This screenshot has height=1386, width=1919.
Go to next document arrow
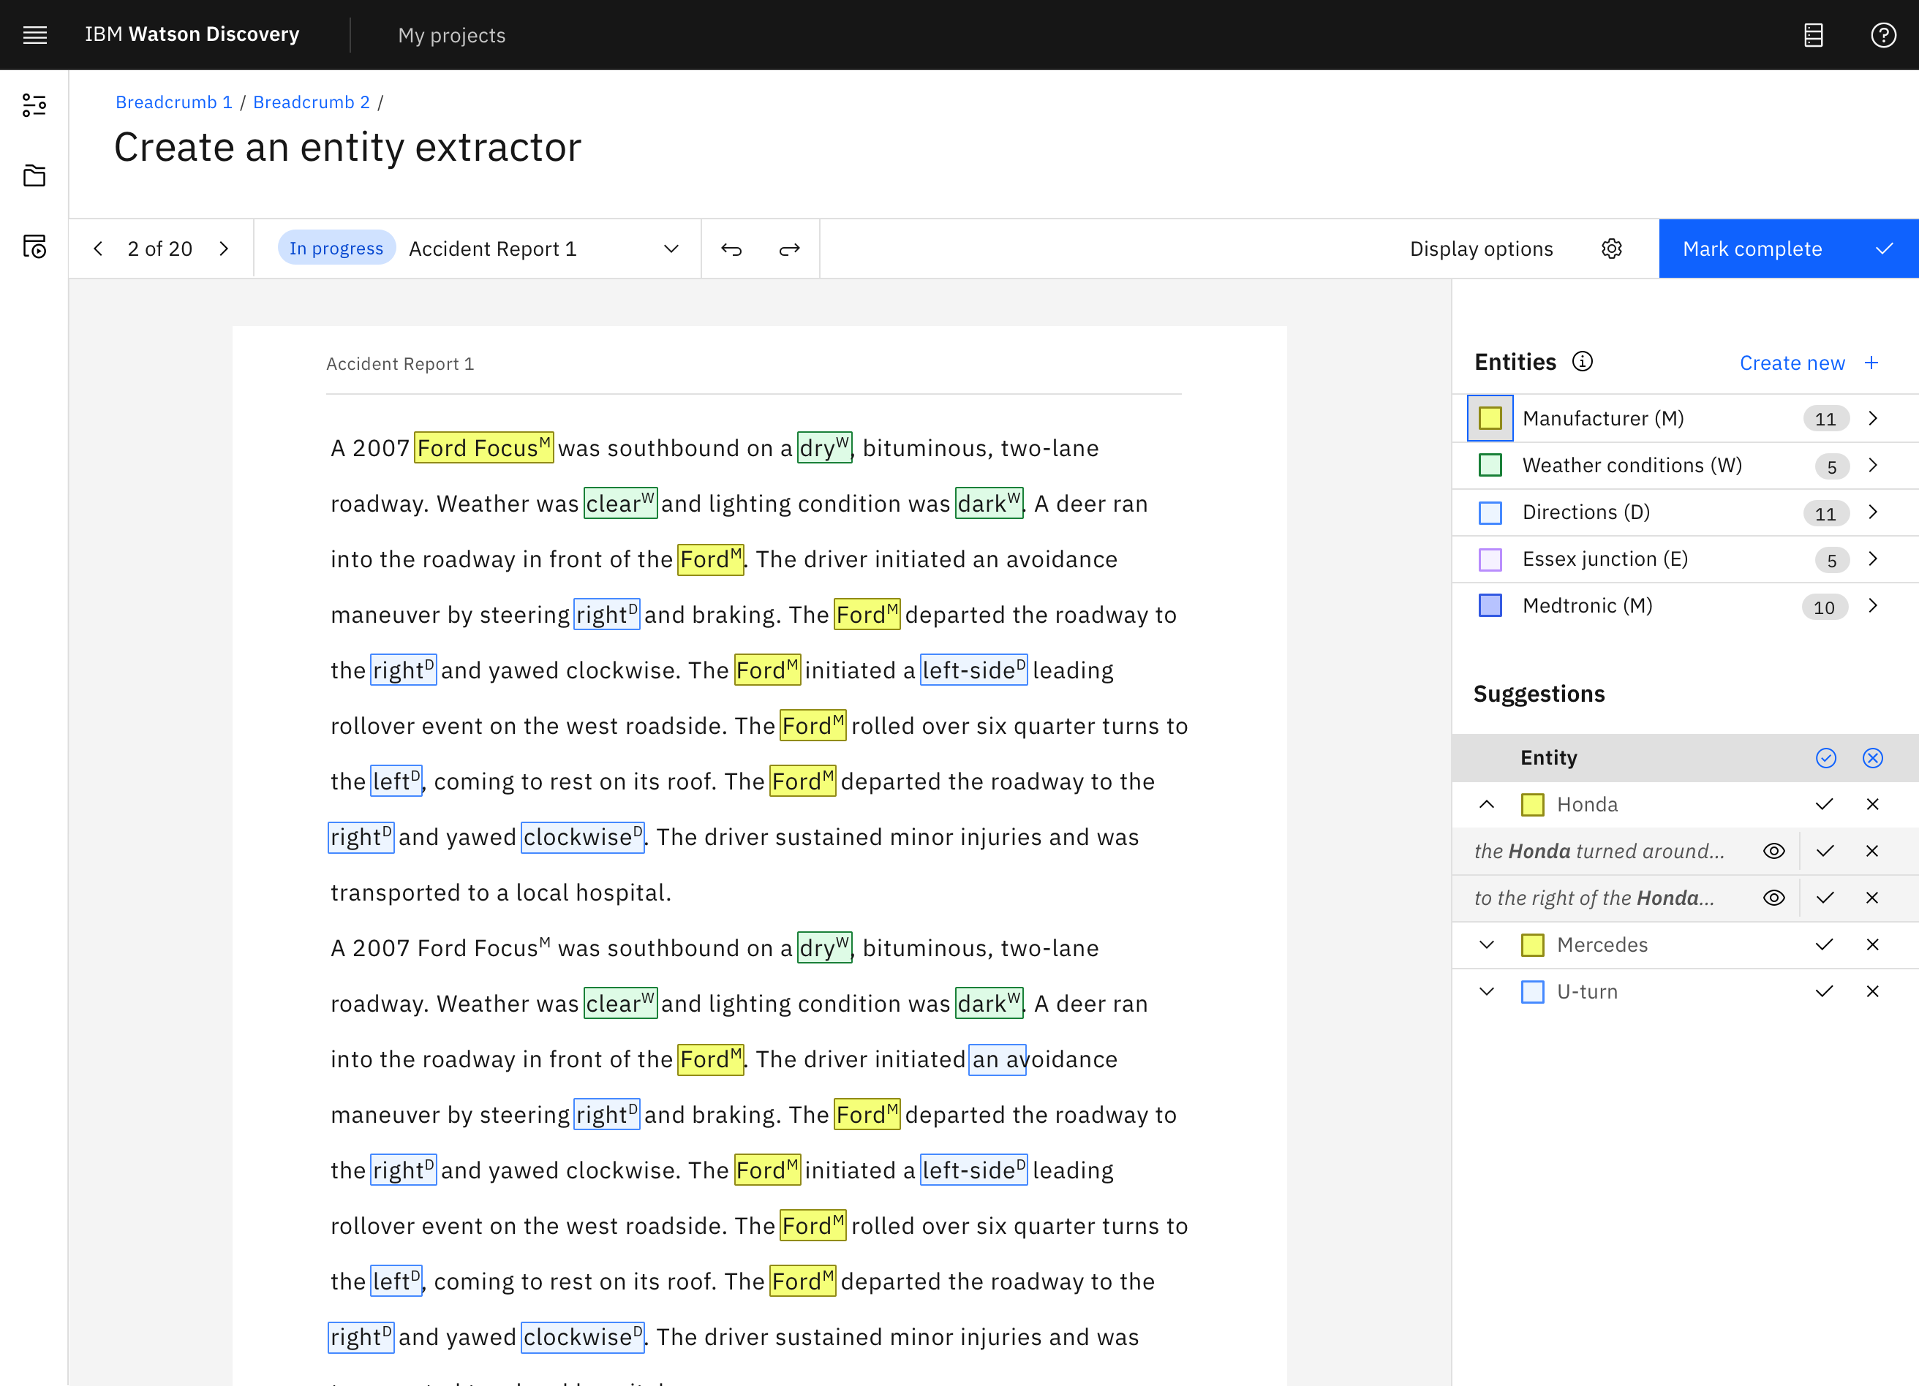point(223,249)
